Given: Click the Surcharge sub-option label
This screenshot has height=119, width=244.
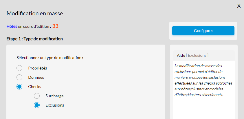Looking at the screenshot, I should 54,96.
